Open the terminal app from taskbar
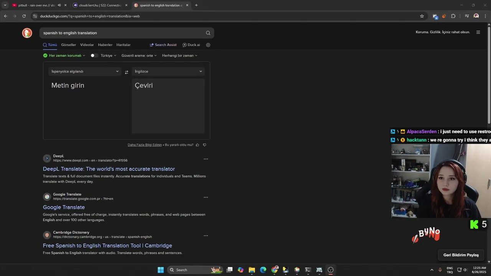 [x=308, y=270]
